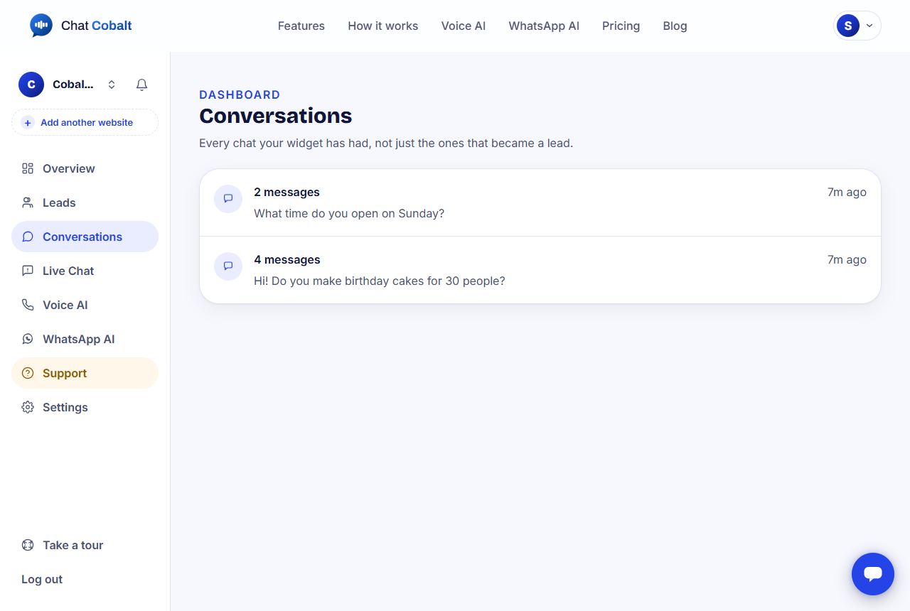Screen dimensions: 910x611
Task: Click the "4 messages" heading
Action: pos(287,259)
